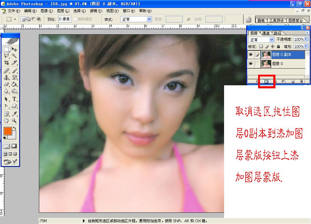The height and width of the screenshot is (224, 311).
Task: Select the Path Selection tool
Action: (x=7, y=99)
